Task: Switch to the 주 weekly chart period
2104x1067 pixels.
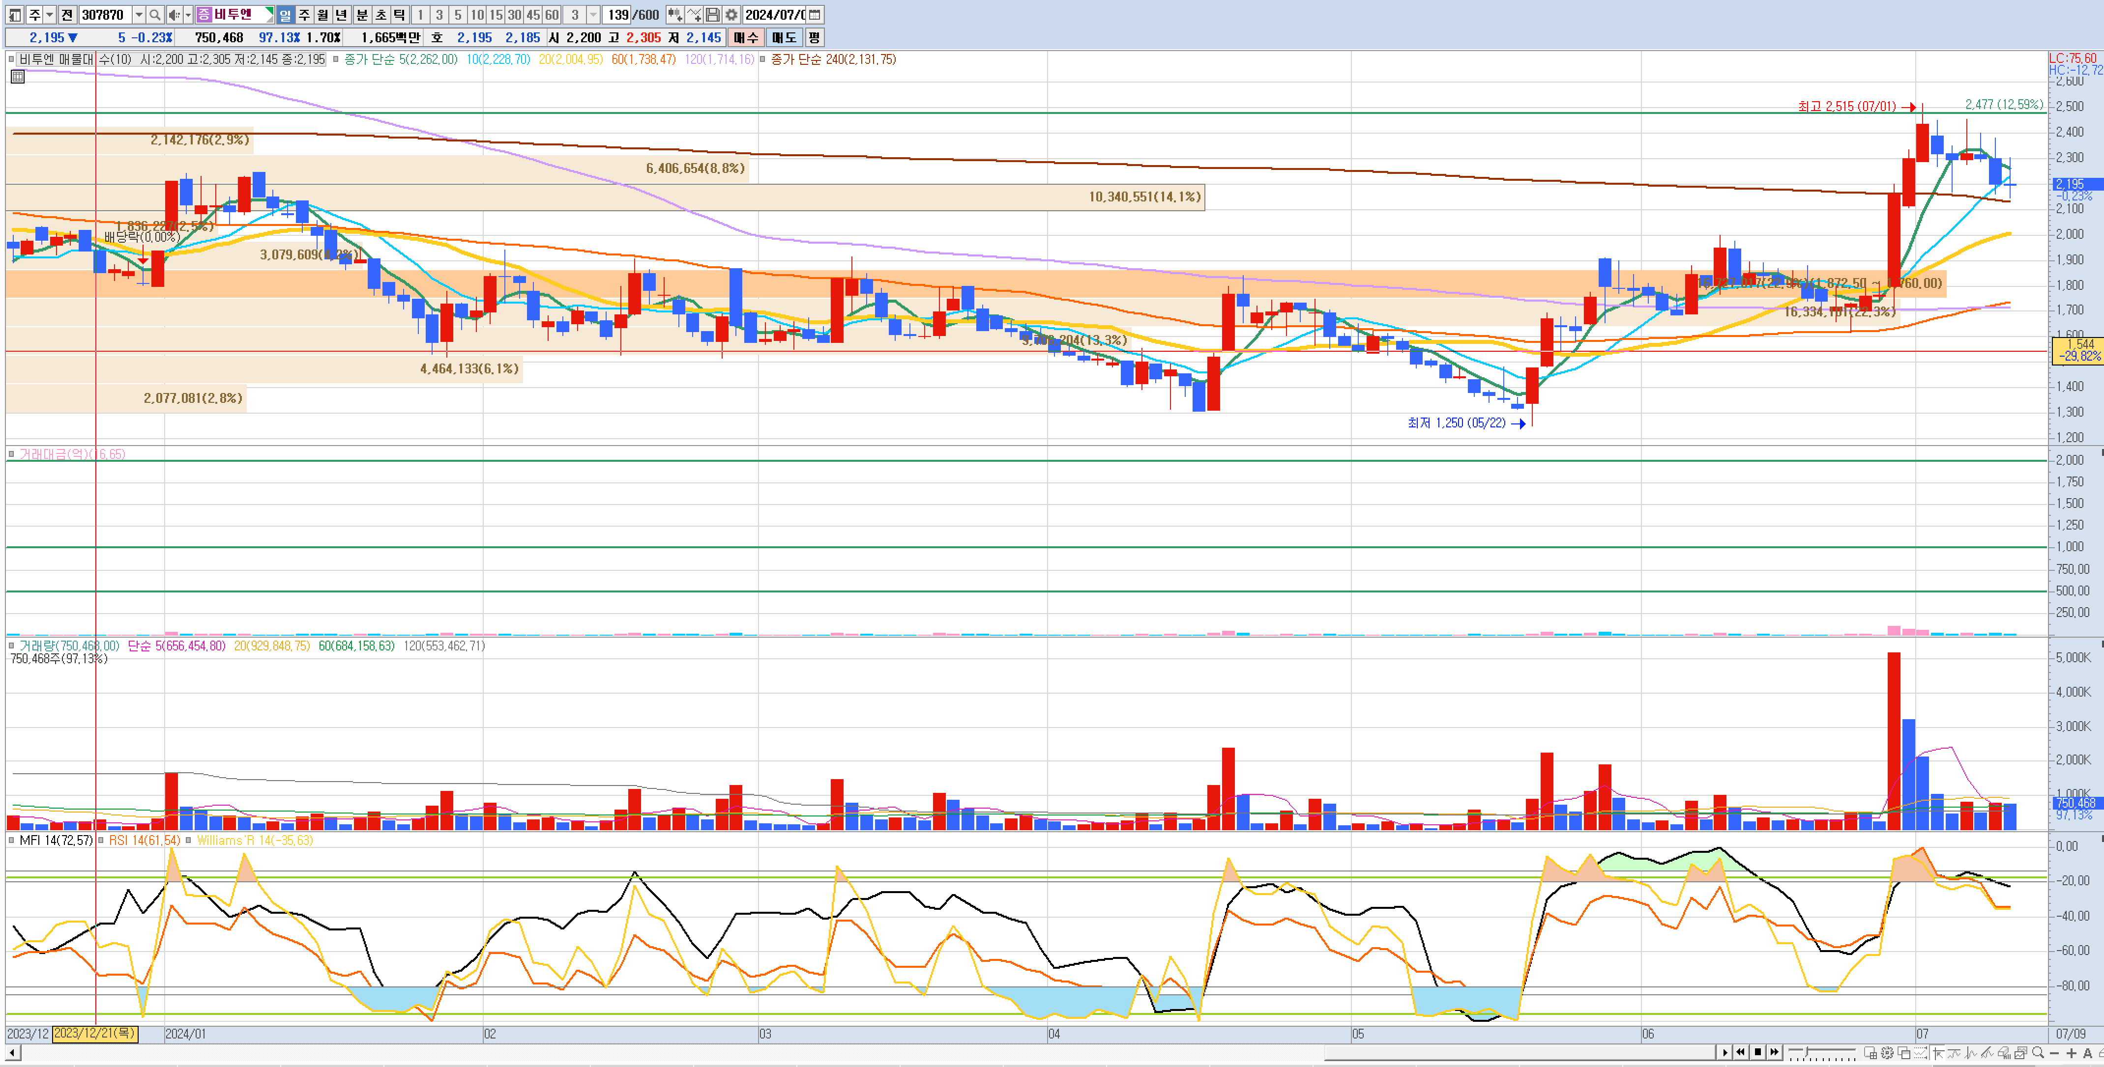Action: coord(304,15)
